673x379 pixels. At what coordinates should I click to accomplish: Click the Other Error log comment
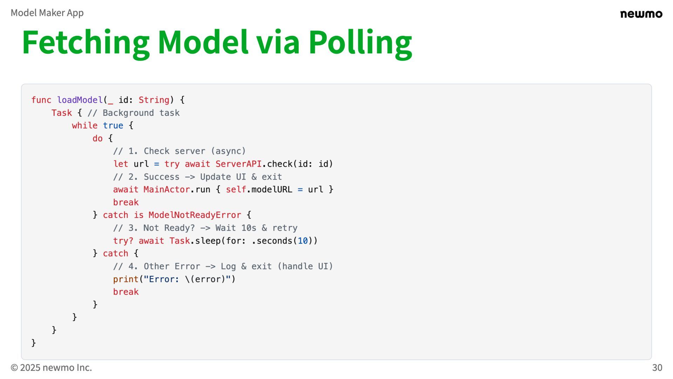coord(223,266)
